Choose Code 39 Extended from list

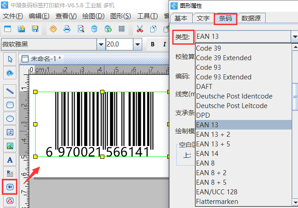(x=243, y=58)
